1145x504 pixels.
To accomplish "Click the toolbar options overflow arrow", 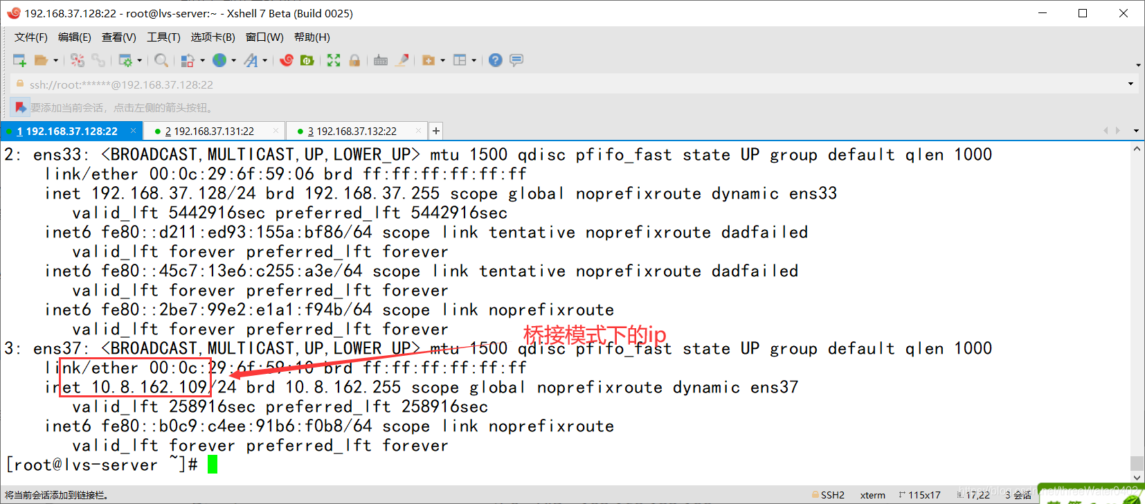I will click(x=1138, y=65).
